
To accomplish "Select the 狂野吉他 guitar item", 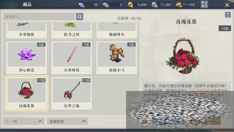I will pyautogui.click(x=72, y=93).
